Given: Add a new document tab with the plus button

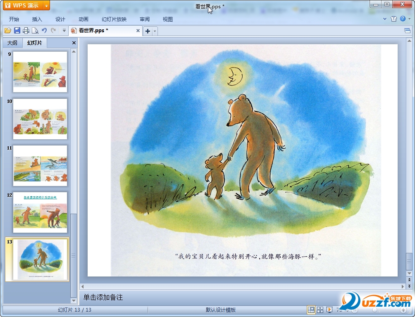Looking at the screenshot, I should 148,31.
